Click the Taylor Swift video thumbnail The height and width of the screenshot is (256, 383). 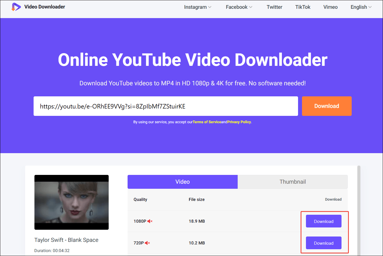click(71, 202)
